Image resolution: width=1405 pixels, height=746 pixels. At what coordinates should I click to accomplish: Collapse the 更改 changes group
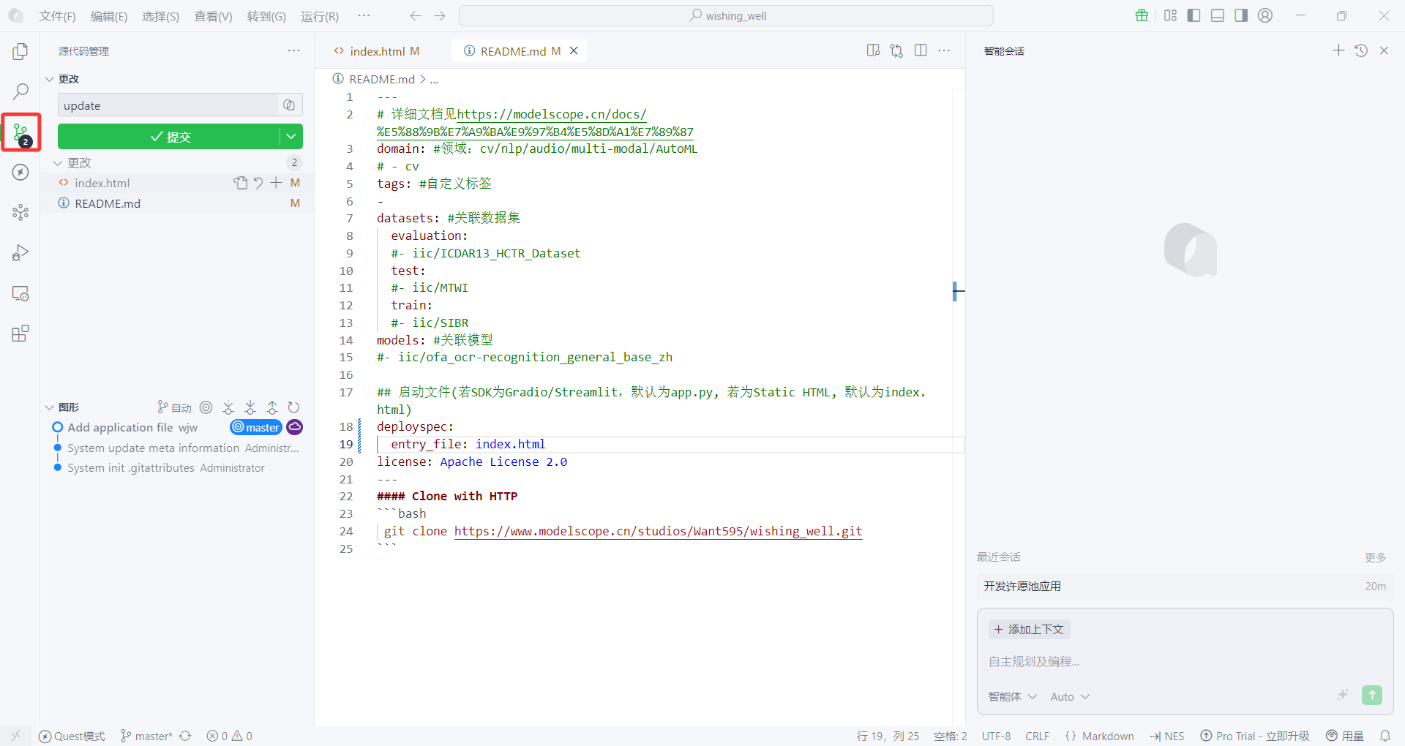click(x=58, y=163)
